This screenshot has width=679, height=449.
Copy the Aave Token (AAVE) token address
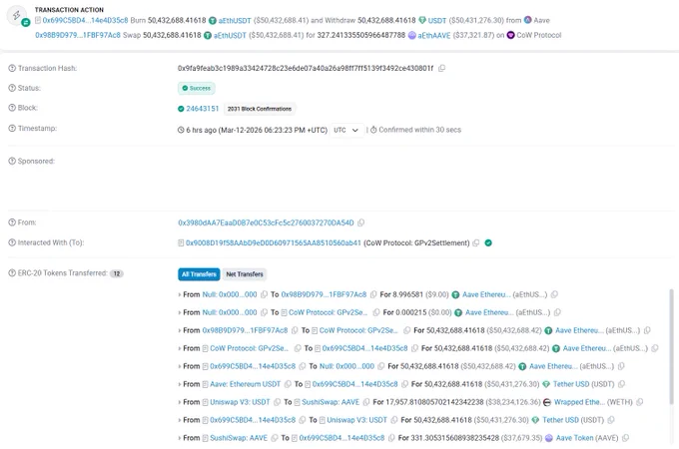tap(625, 438)
